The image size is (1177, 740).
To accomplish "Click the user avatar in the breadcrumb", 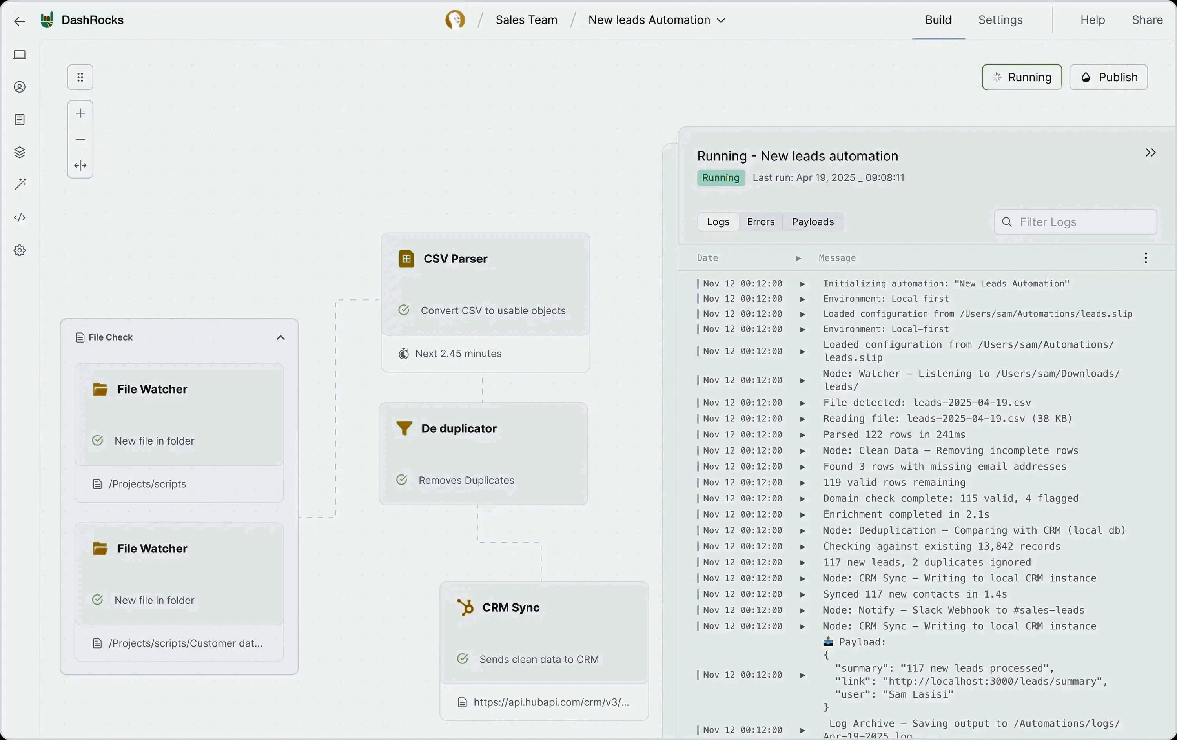I will click(x=455, y=20).
